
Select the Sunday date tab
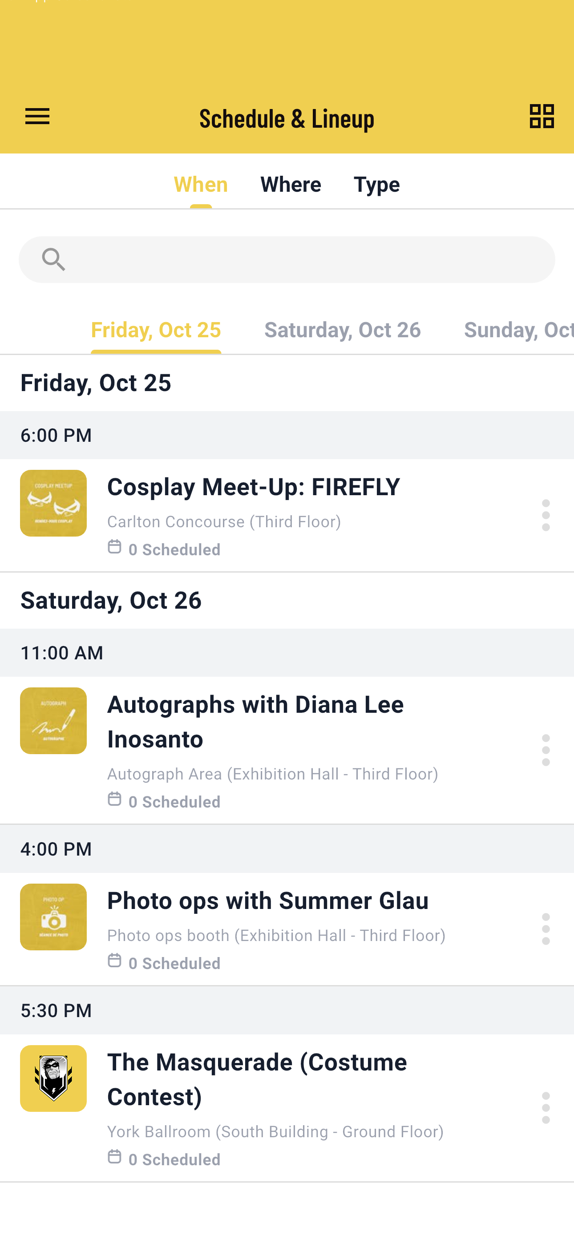[x=518, y=330]
